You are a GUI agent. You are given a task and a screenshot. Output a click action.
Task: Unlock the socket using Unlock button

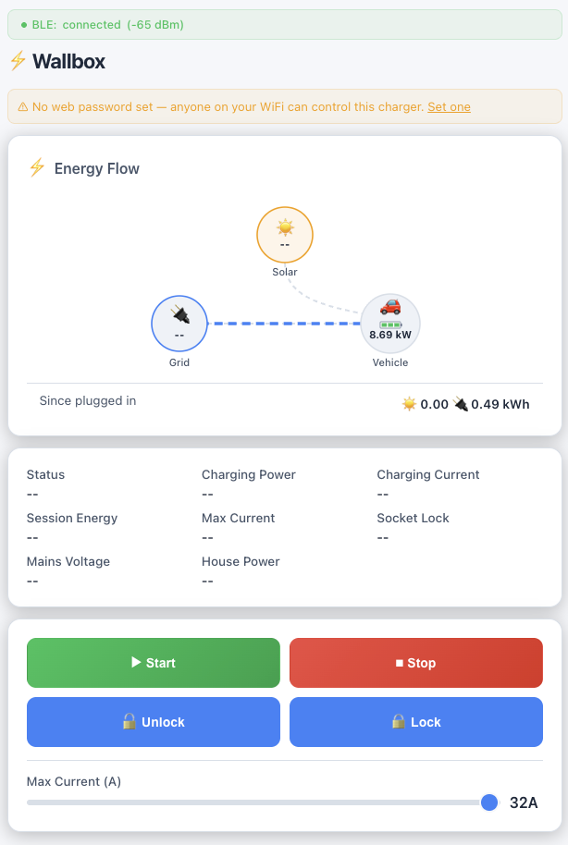(154, 722)
